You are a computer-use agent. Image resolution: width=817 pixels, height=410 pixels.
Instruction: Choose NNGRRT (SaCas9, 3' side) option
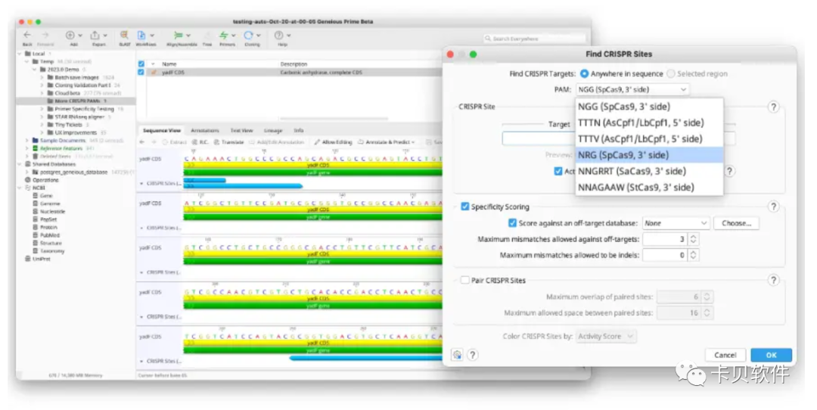[649, 171]
